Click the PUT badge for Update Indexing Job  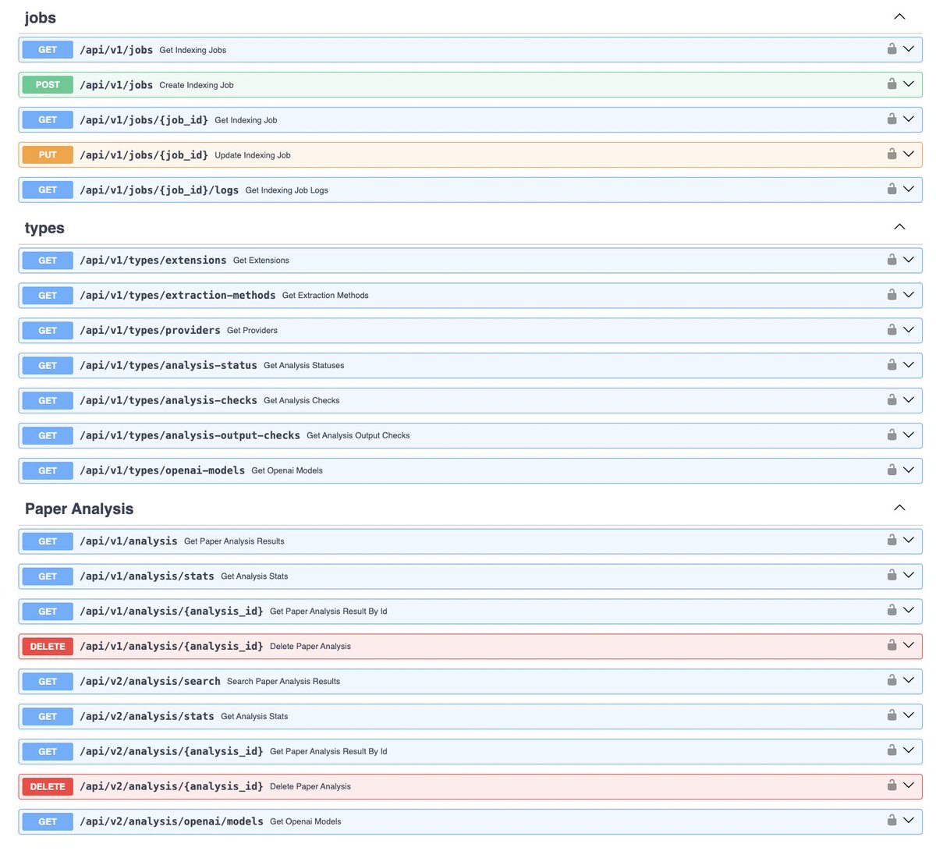coord(48,155)
